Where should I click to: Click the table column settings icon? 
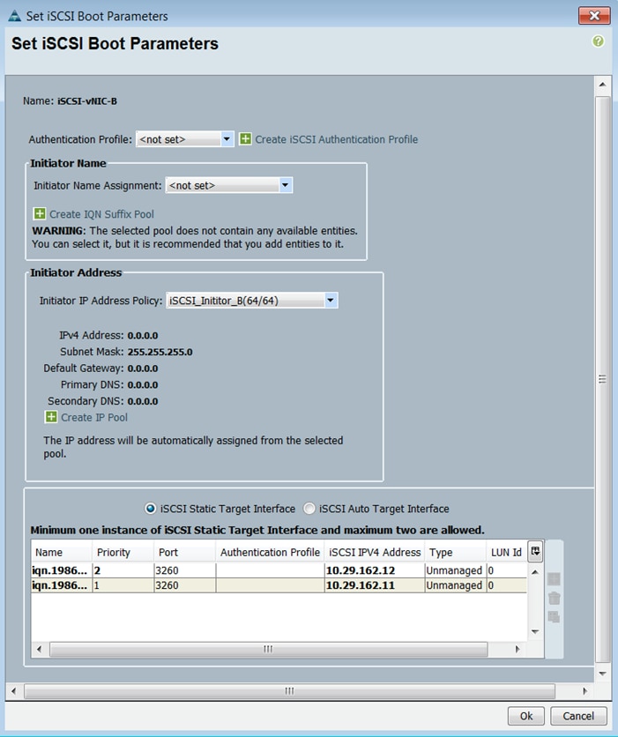[x=535, y=551]
